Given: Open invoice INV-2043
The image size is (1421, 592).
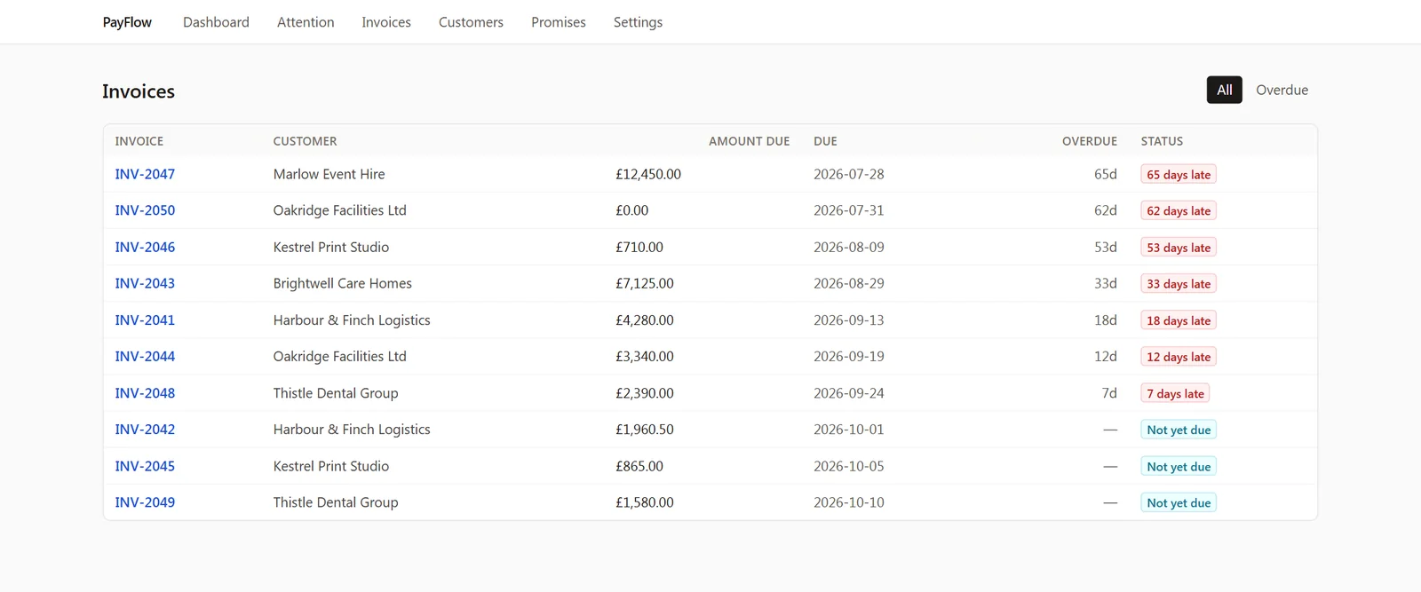Looking at the screenshot, I should [145, 283].
